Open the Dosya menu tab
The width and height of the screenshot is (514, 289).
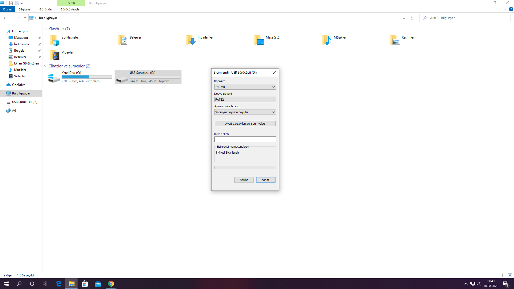click(7, 9)
